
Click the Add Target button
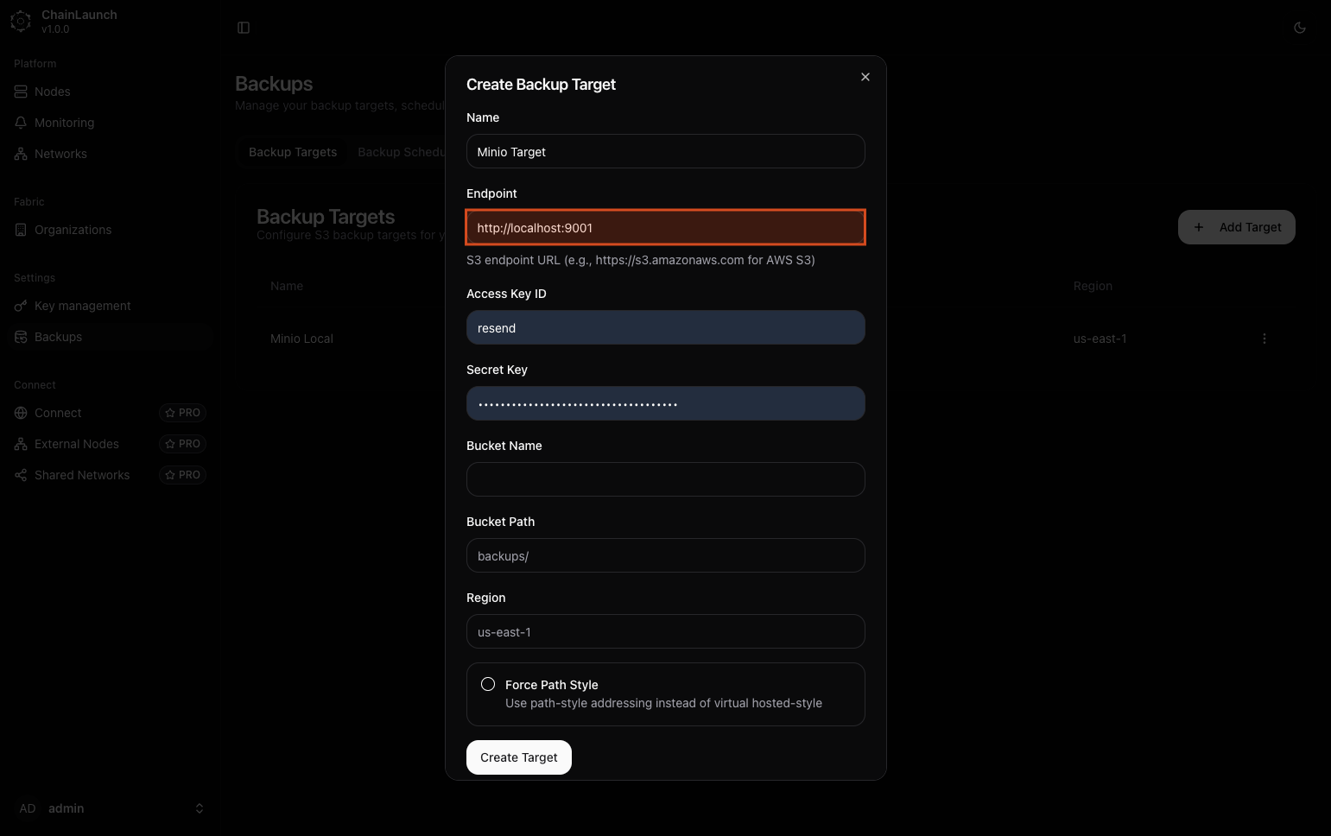tap(1236, 227)
